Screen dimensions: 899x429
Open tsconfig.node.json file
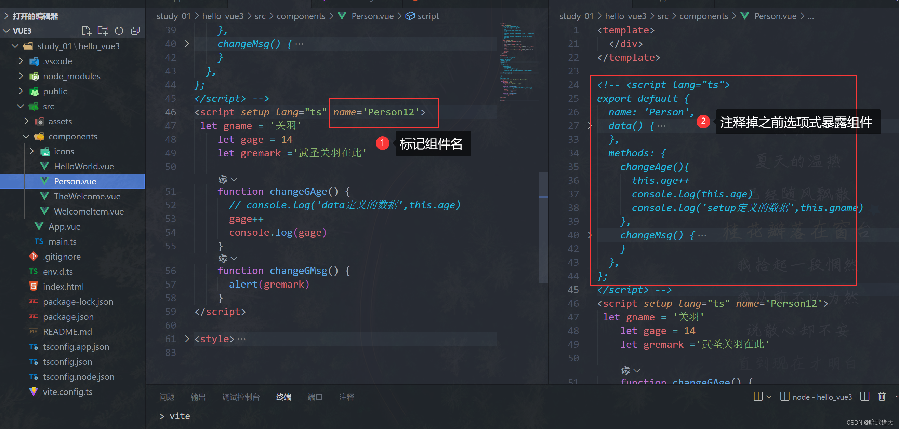(x=79, y=376)
